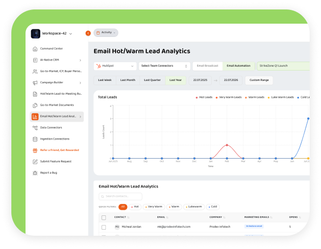Click the Search contacts field
Screen dimensions: 321x249
point(121,196)
